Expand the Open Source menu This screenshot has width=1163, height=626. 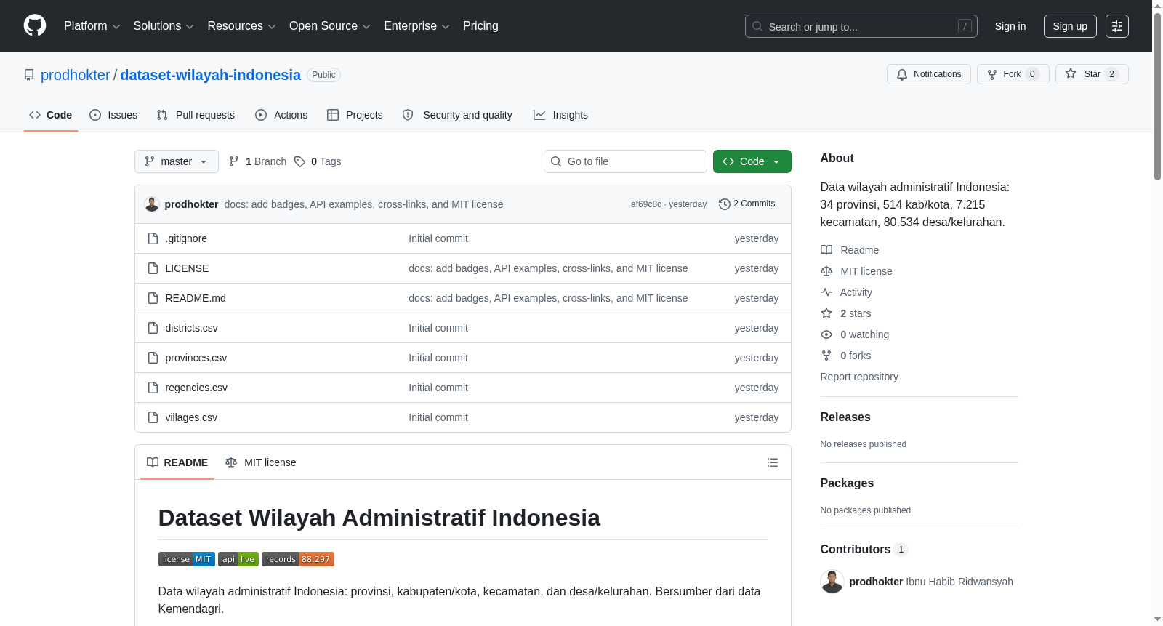[330, 26]
